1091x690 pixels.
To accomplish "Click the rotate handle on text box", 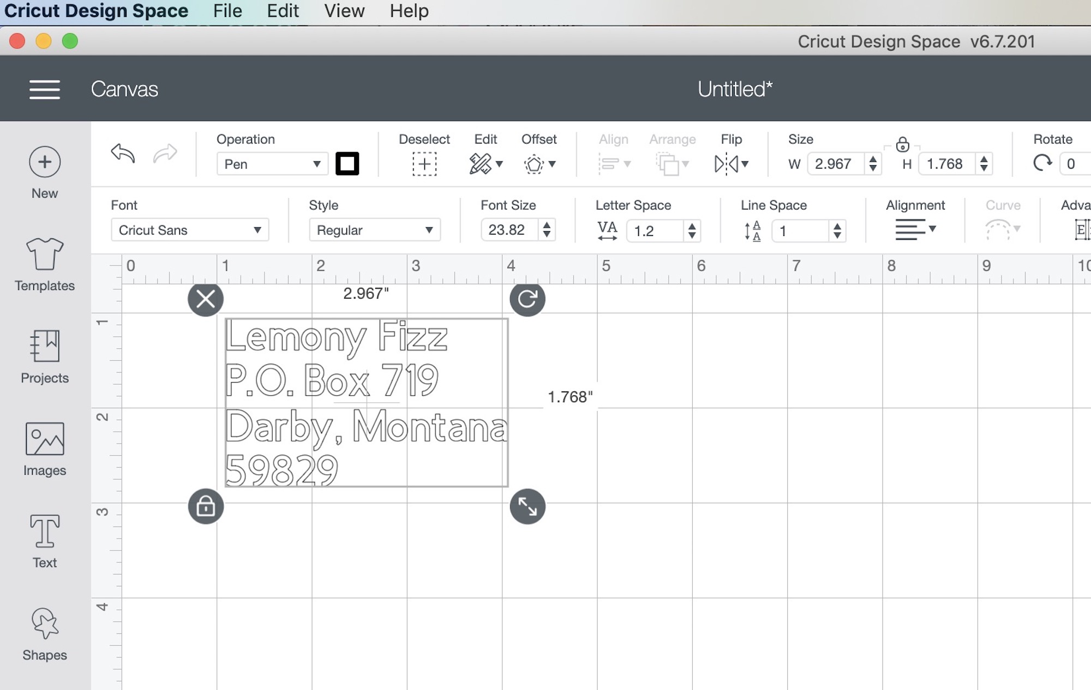I will (x=527, y=299).
